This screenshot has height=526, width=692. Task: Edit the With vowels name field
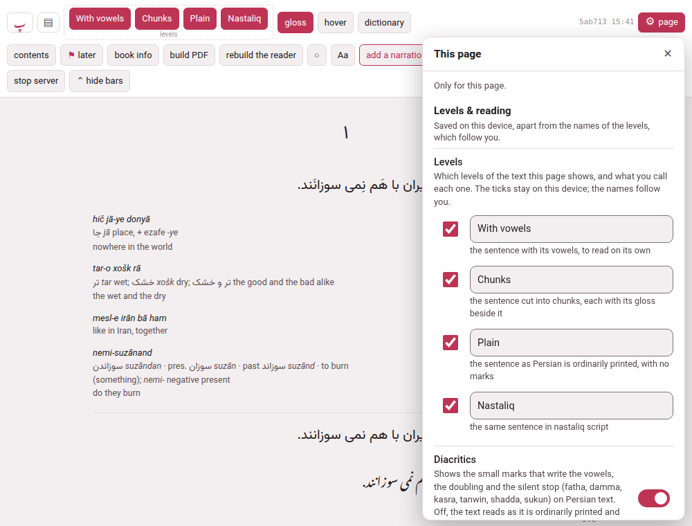(x=571, y=229)
